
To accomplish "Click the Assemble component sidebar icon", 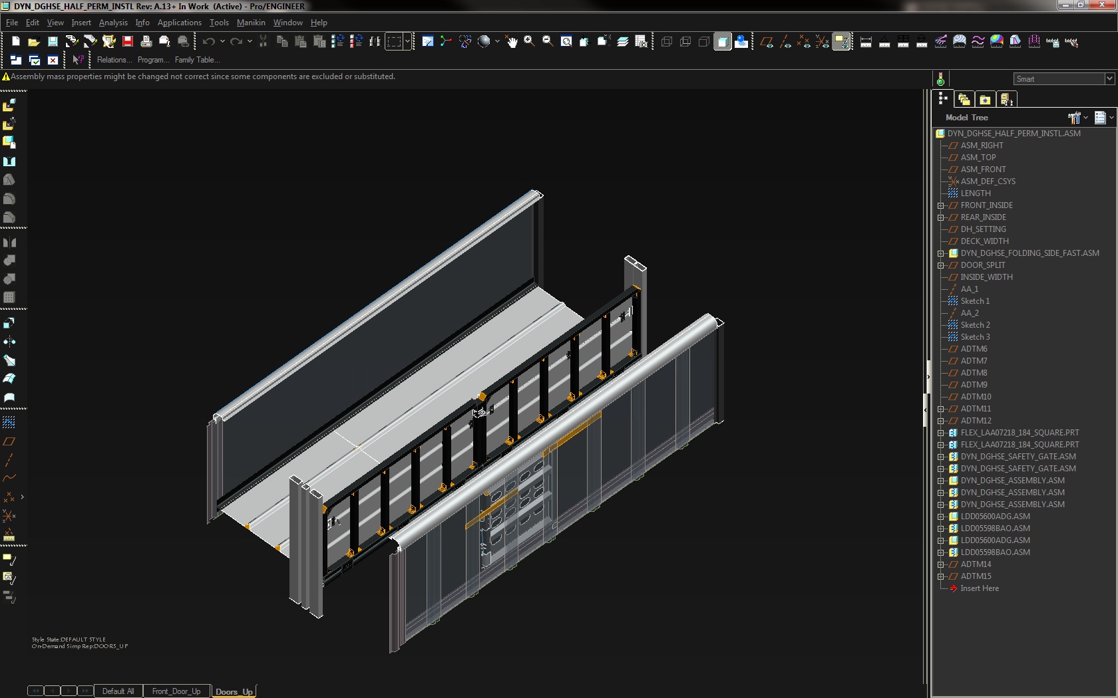I will [x=9, y=106].
